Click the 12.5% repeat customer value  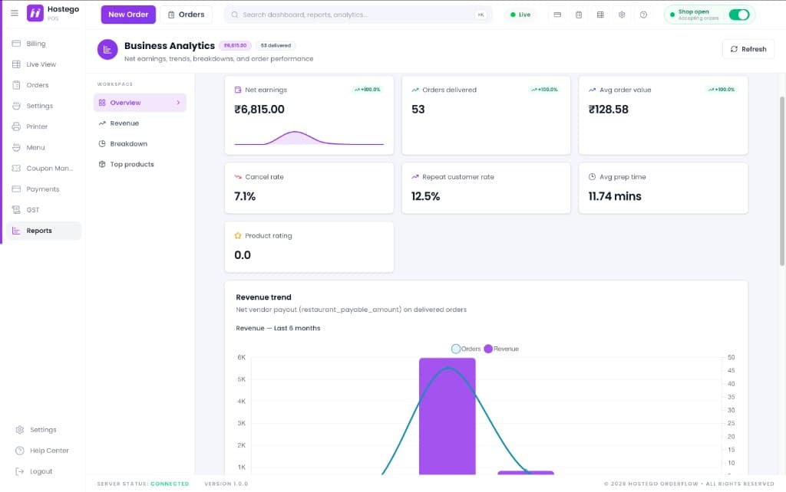425,196
